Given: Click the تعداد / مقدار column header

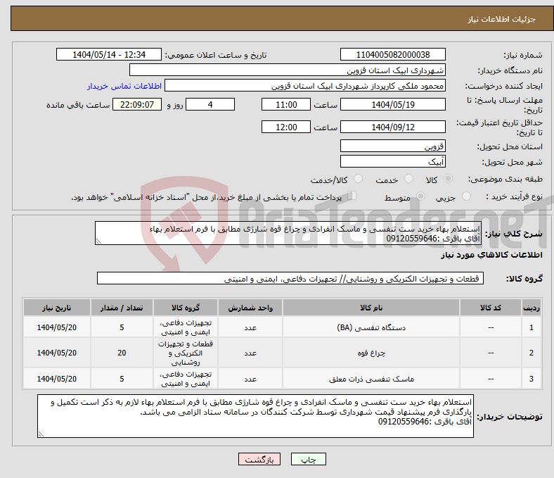Looking at the screenshot, I should pyautogui.click(x=122, y=308).
